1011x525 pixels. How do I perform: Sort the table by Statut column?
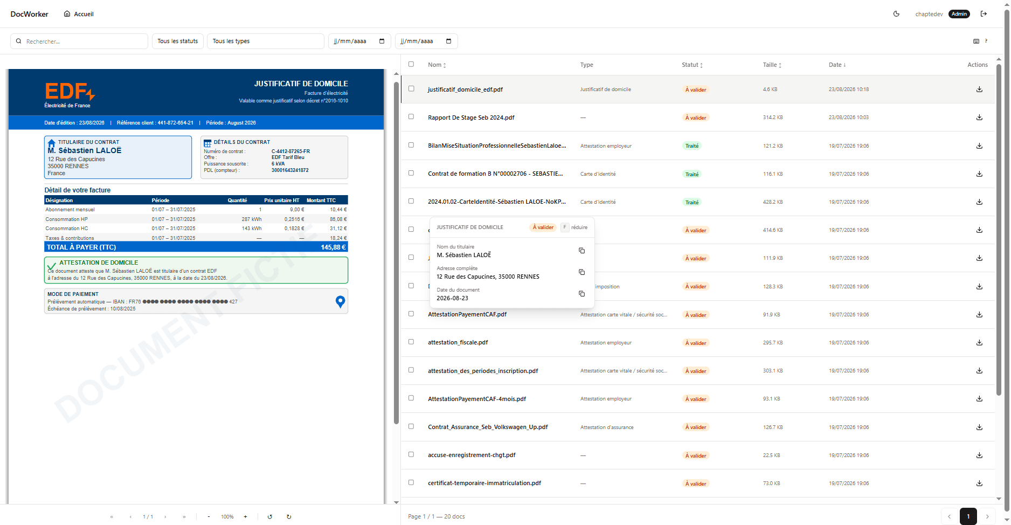(x=692, y=65)
